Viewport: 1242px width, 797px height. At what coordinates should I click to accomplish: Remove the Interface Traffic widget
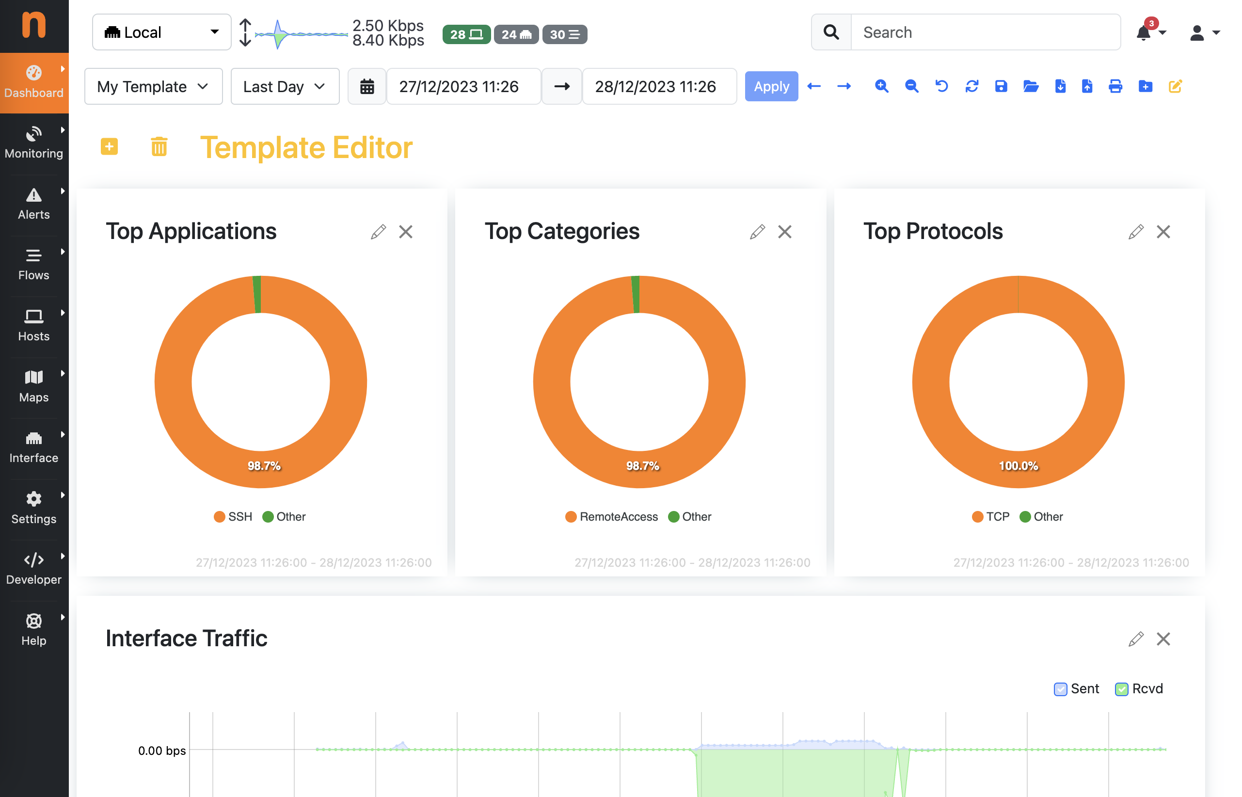point(1163,639)
